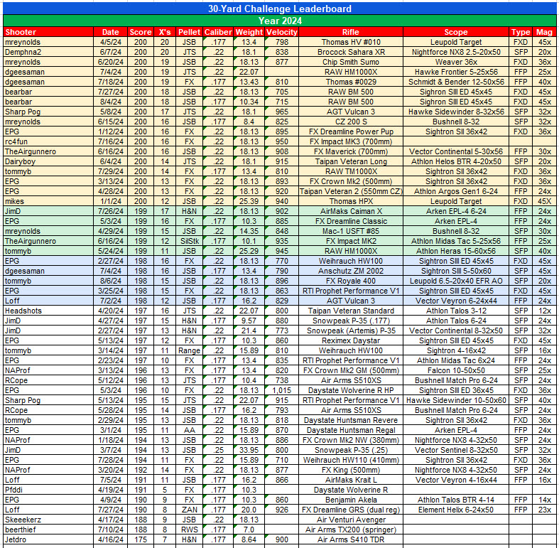Click the Scope column header
559x548 pixels.
[x=456, y=32]
